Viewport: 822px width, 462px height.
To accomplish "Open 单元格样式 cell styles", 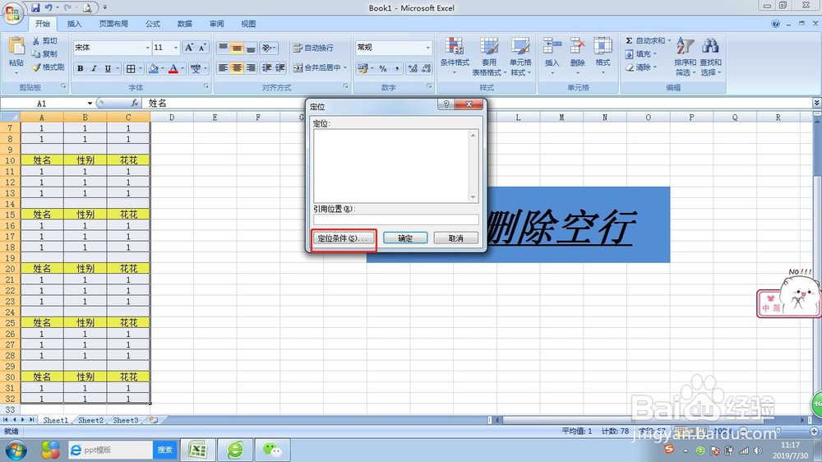I will (x=520, y=56).
